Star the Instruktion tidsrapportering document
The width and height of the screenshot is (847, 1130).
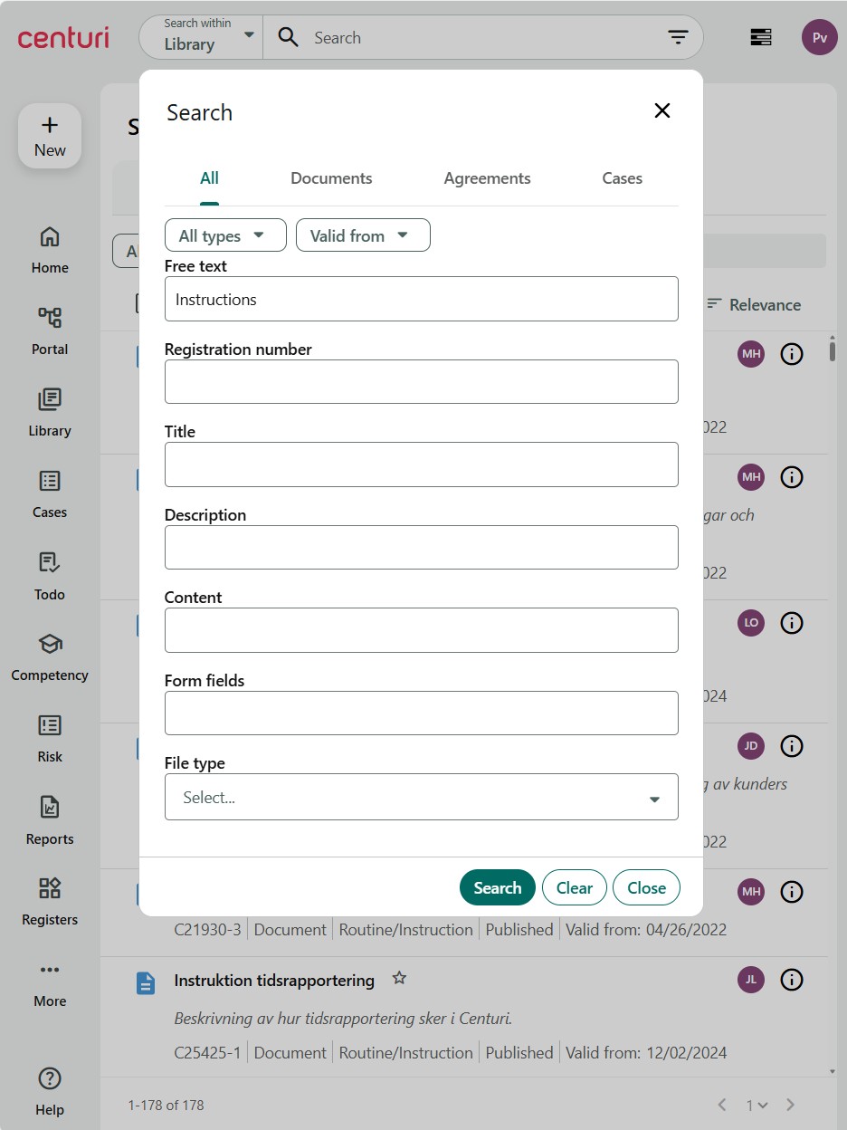(399, 979)
